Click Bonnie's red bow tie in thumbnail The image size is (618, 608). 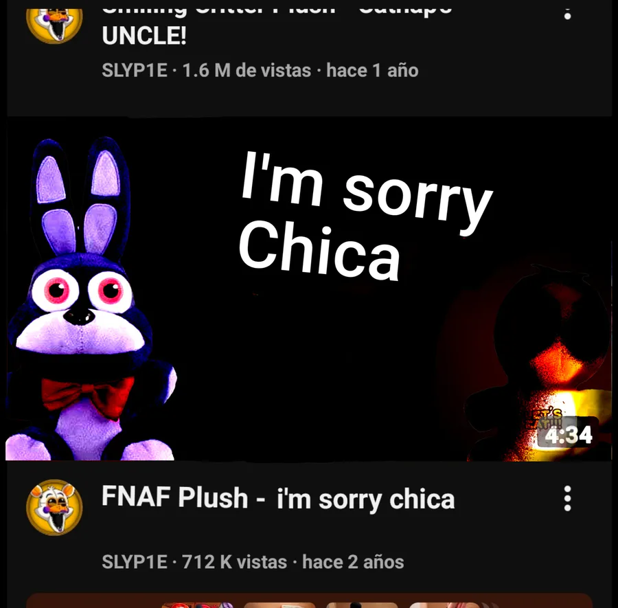click(x=87, y=396)
